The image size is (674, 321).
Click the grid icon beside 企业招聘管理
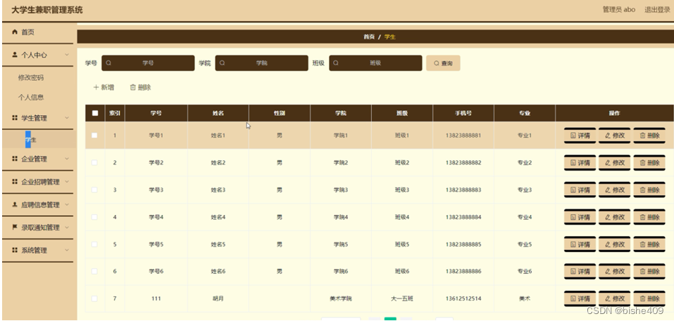[x=15, y=182]
